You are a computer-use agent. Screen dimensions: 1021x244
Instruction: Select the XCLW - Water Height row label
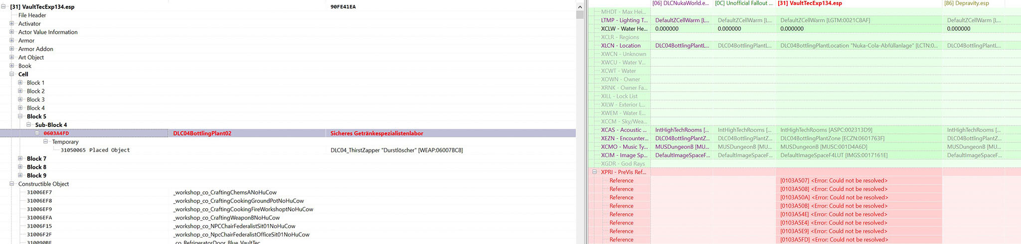pos(624,29)
